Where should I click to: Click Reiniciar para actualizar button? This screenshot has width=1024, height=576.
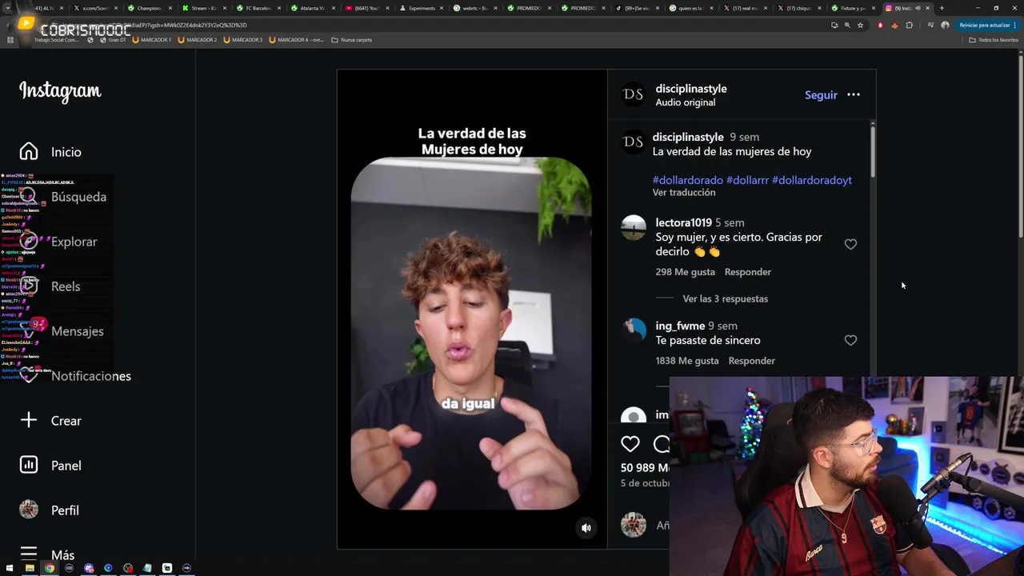[989, 25]
